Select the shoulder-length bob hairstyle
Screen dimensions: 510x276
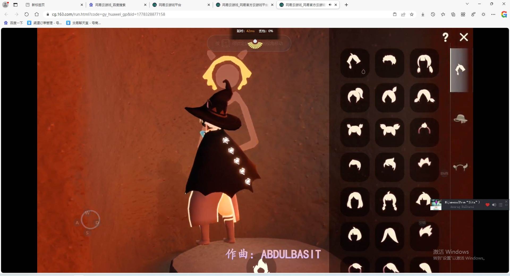[355, 202]
